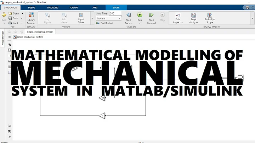The image size is (255, 143).
Task: Switch to the APPS tab
Action: pyautogui.click(x=95, y=7)
